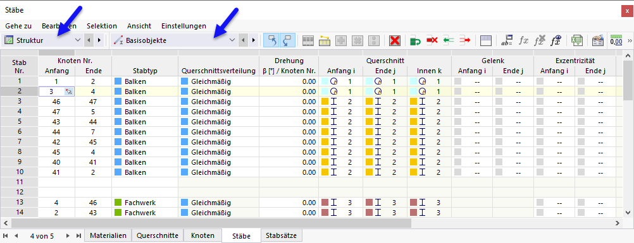Click the green left-pointing arrow icon
Screen dimensions: 634x243
449,40
